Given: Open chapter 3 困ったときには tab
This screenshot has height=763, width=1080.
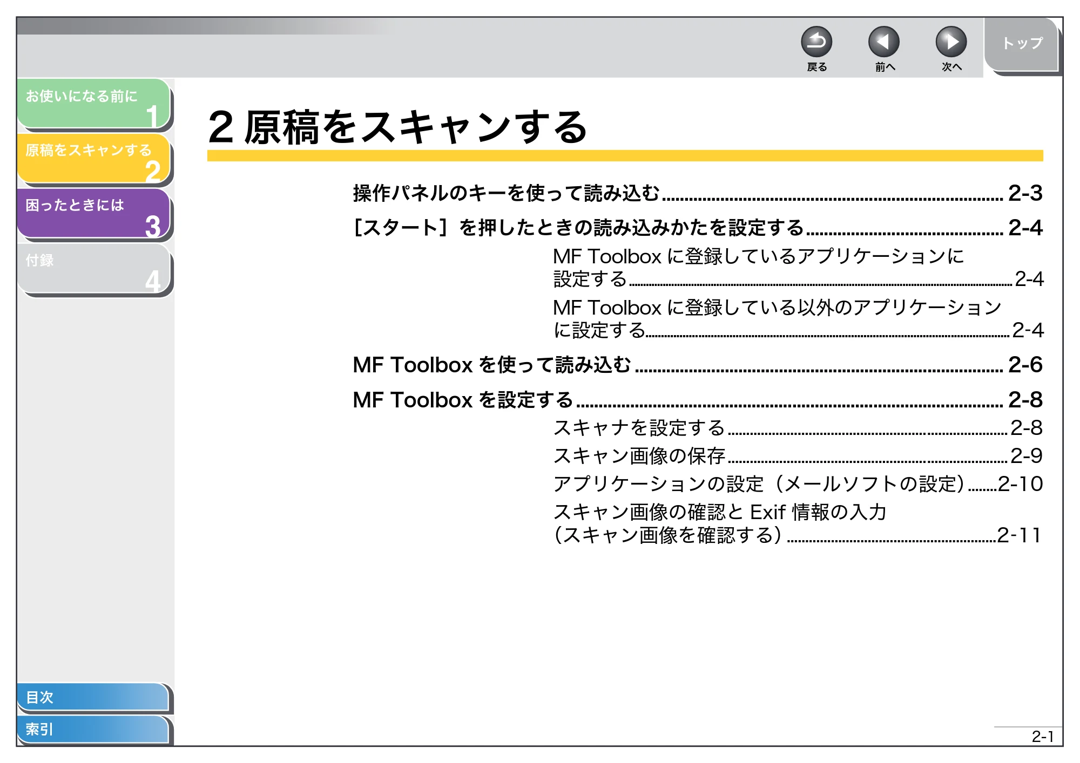Looking at the screenshot, I should 94,214.
